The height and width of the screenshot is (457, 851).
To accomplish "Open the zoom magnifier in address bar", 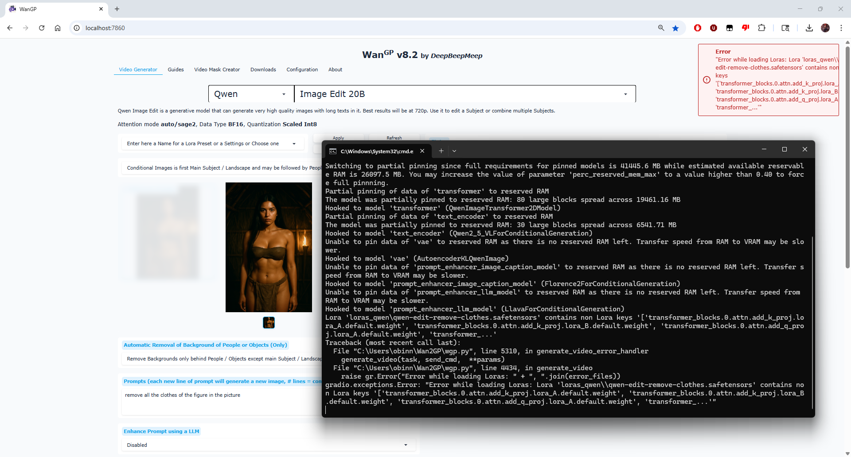I will click(x=661, y=28).
